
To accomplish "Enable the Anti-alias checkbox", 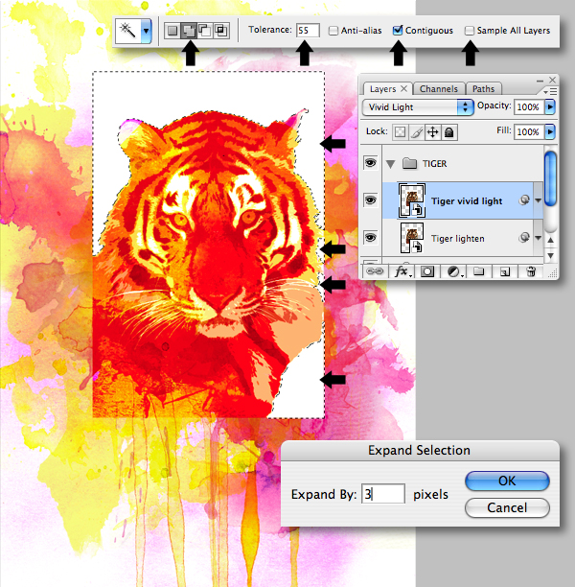I will [x=333, y=31].
